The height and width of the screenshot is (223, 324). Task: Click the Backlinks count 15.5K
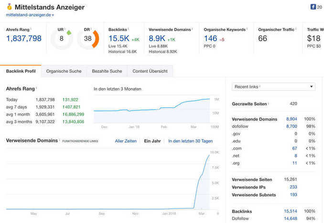click(x=119, y=38)
